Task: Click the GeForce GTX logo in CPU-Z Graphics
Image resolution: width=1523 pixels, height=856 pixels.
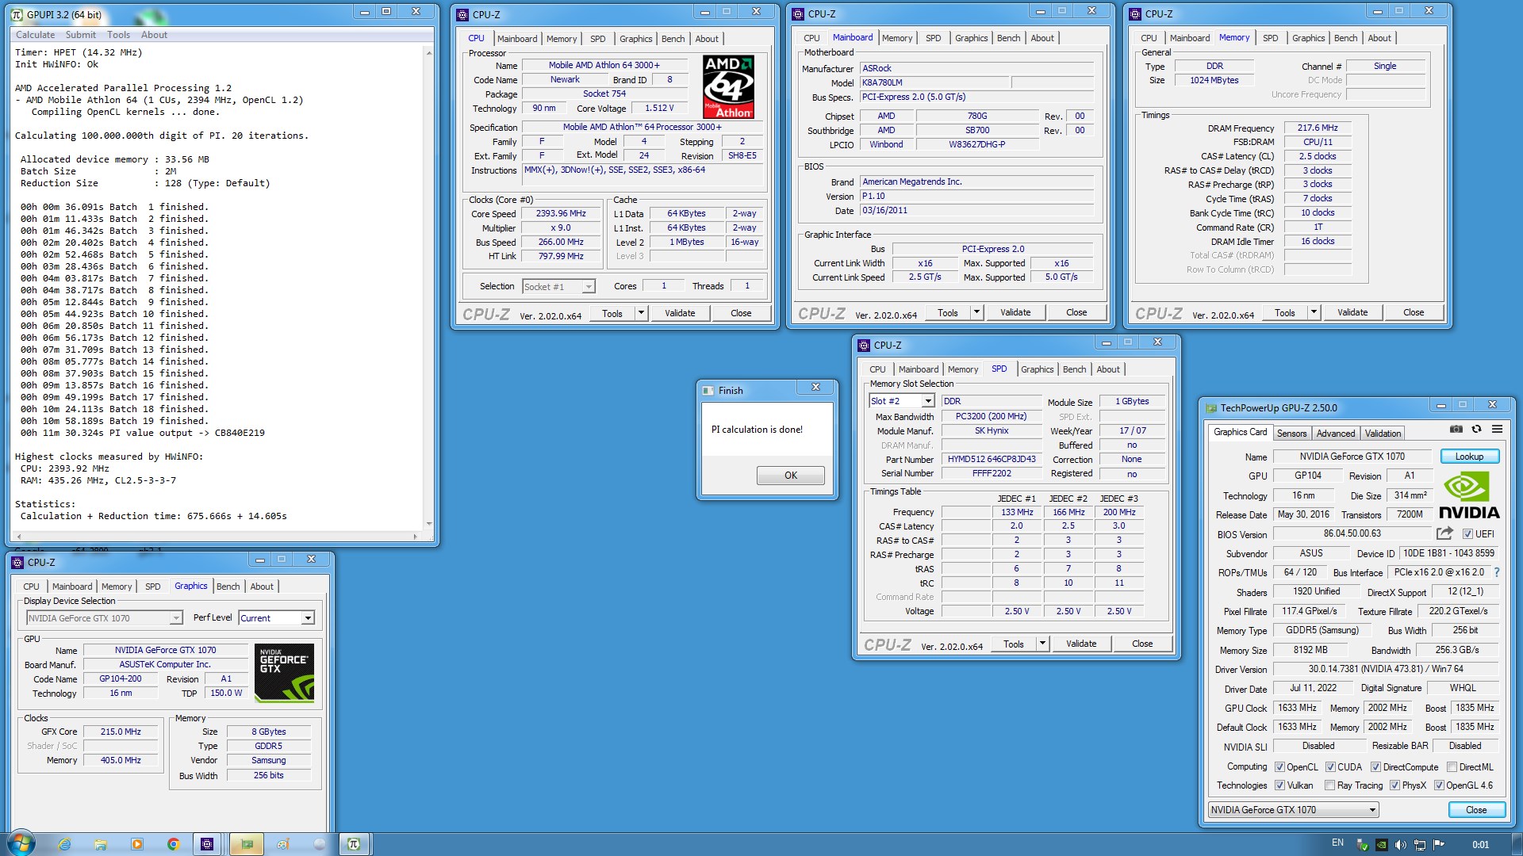Action: pos(285,672)
